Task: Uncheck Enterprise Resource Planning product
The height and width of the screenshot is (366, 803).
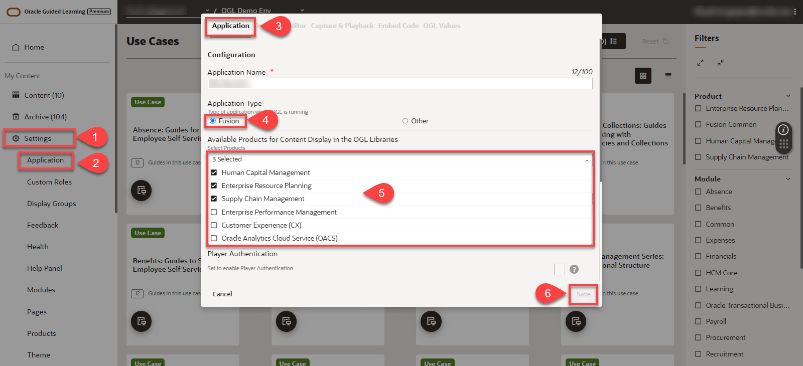Action: [x=214, y=186]
